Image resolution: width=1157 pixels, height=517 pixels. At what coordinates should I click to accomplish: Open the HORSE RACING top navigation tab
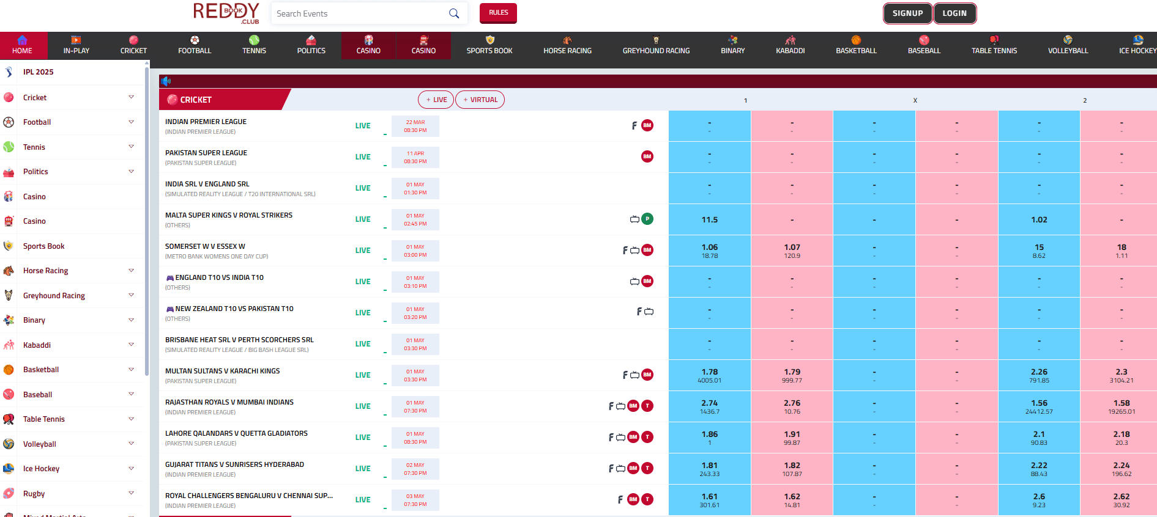click(567, 45)
